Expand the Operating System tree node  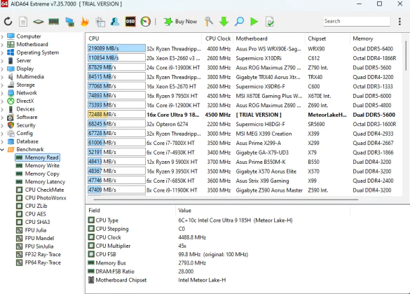click(2, 52)
